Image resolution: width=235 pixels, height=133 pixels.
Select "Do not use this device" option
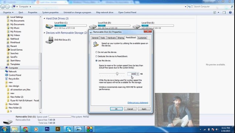click(96, 52)
